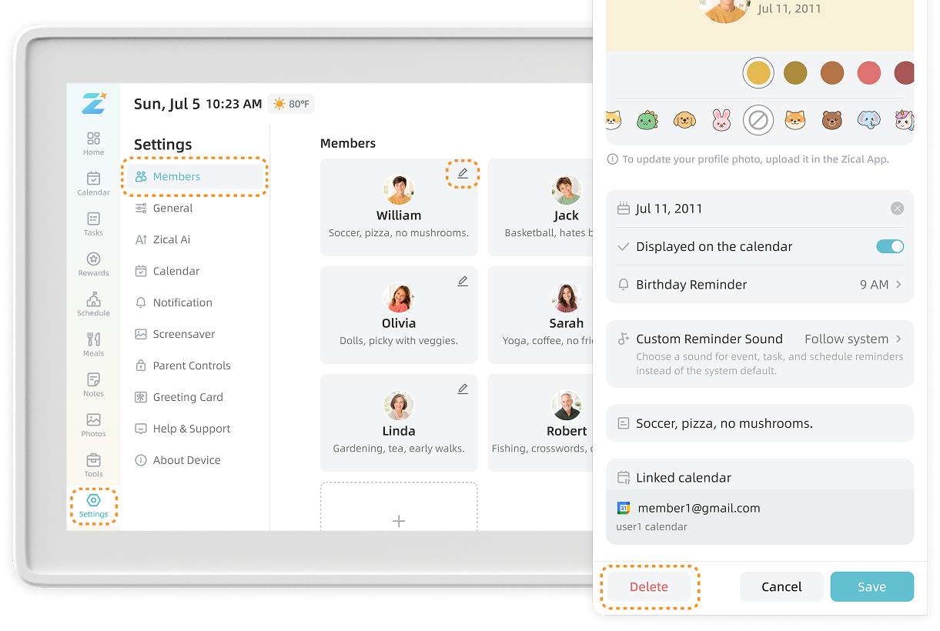940x631 pixels.
Task: Choose the brown bear avatar
Action: tap(831, 120)
